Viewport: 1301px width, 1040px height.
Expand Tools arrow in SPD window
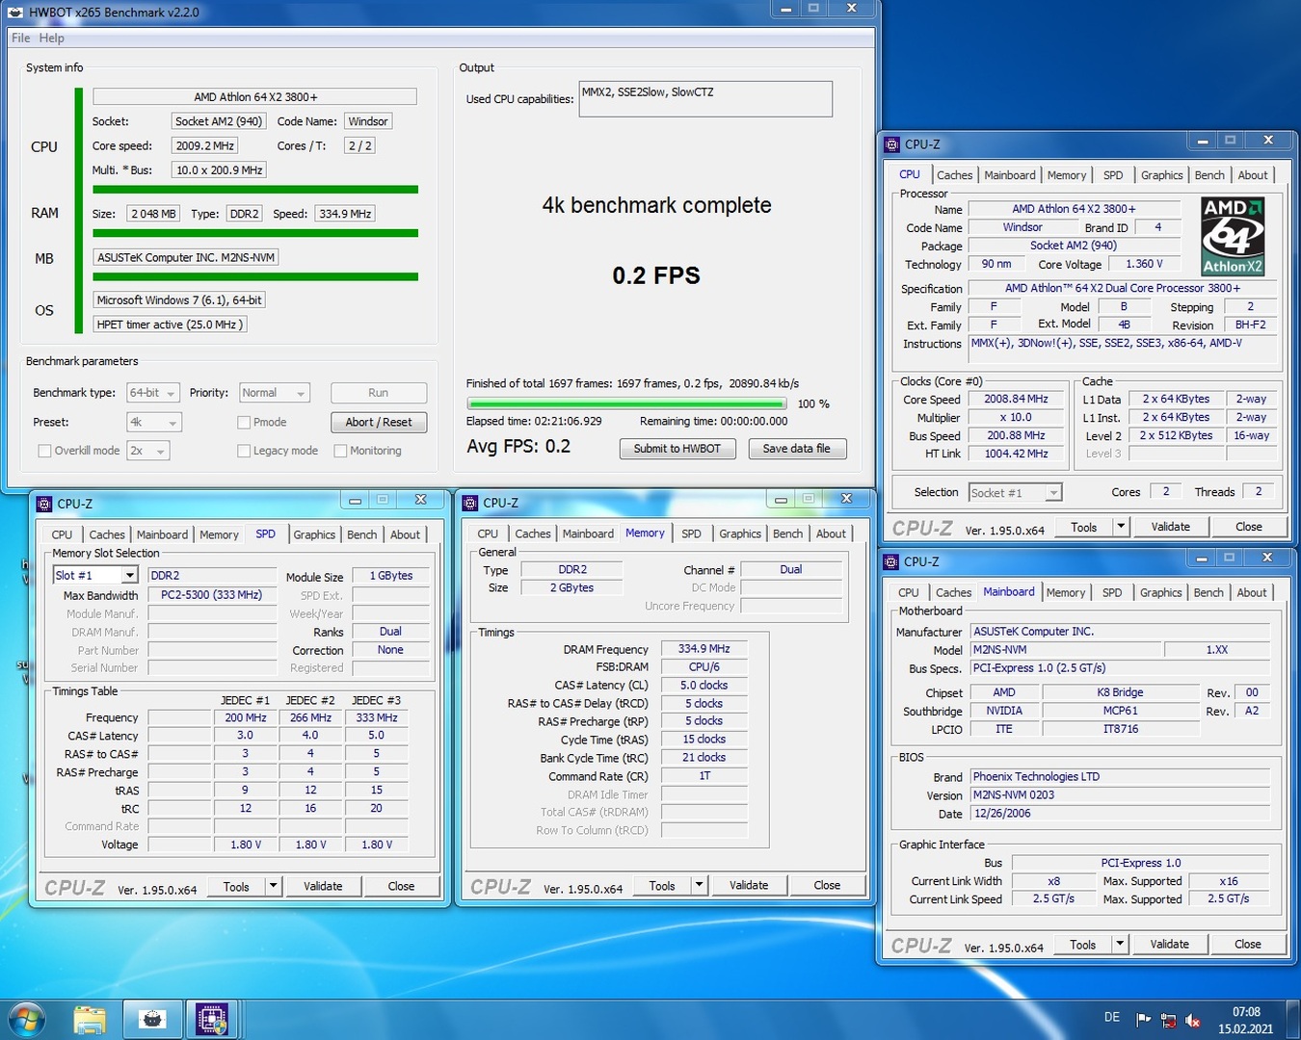click(273, 886)
